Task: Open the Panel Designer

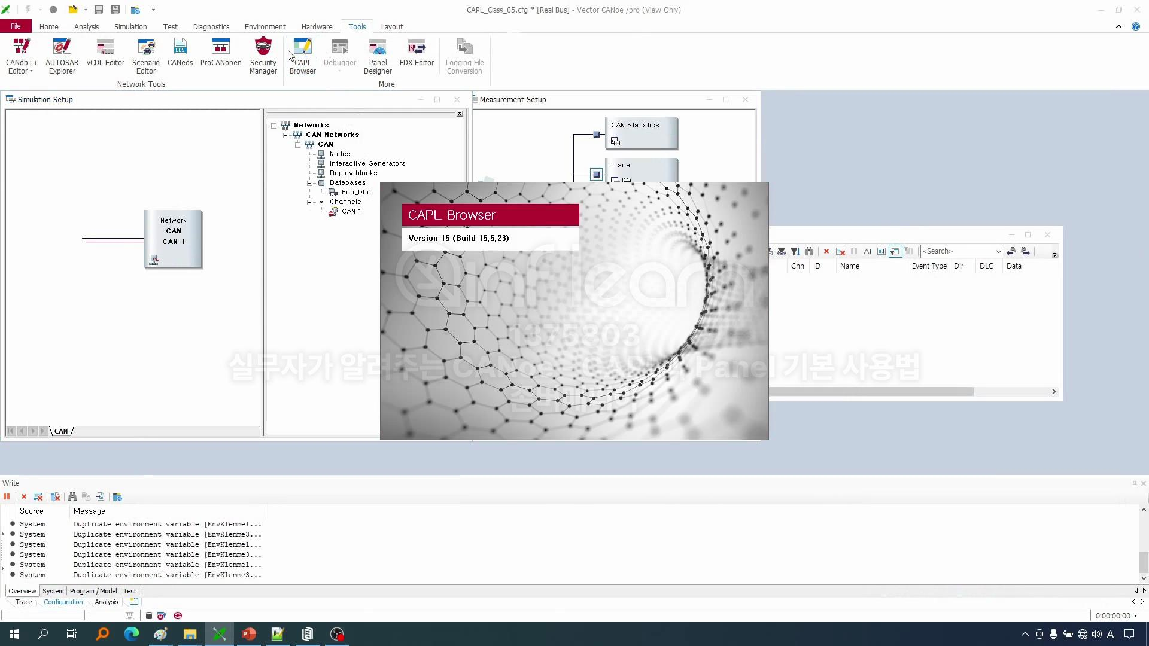Action: [x=378, y=56]
